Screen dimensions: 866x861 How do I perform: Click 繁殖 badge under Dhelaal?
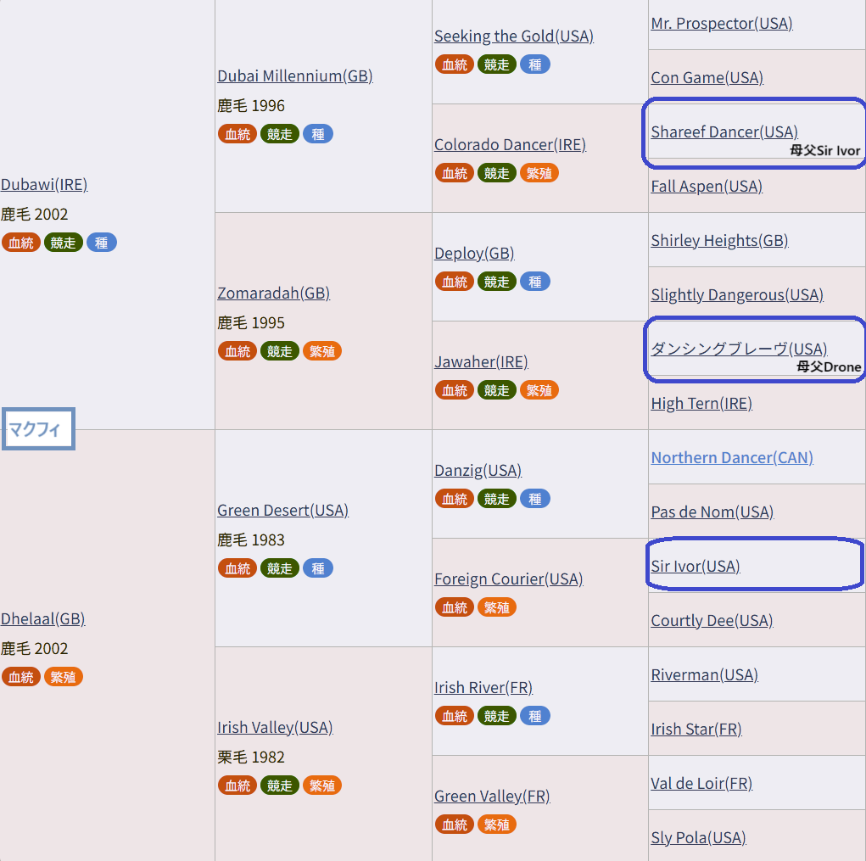(64, 677)
